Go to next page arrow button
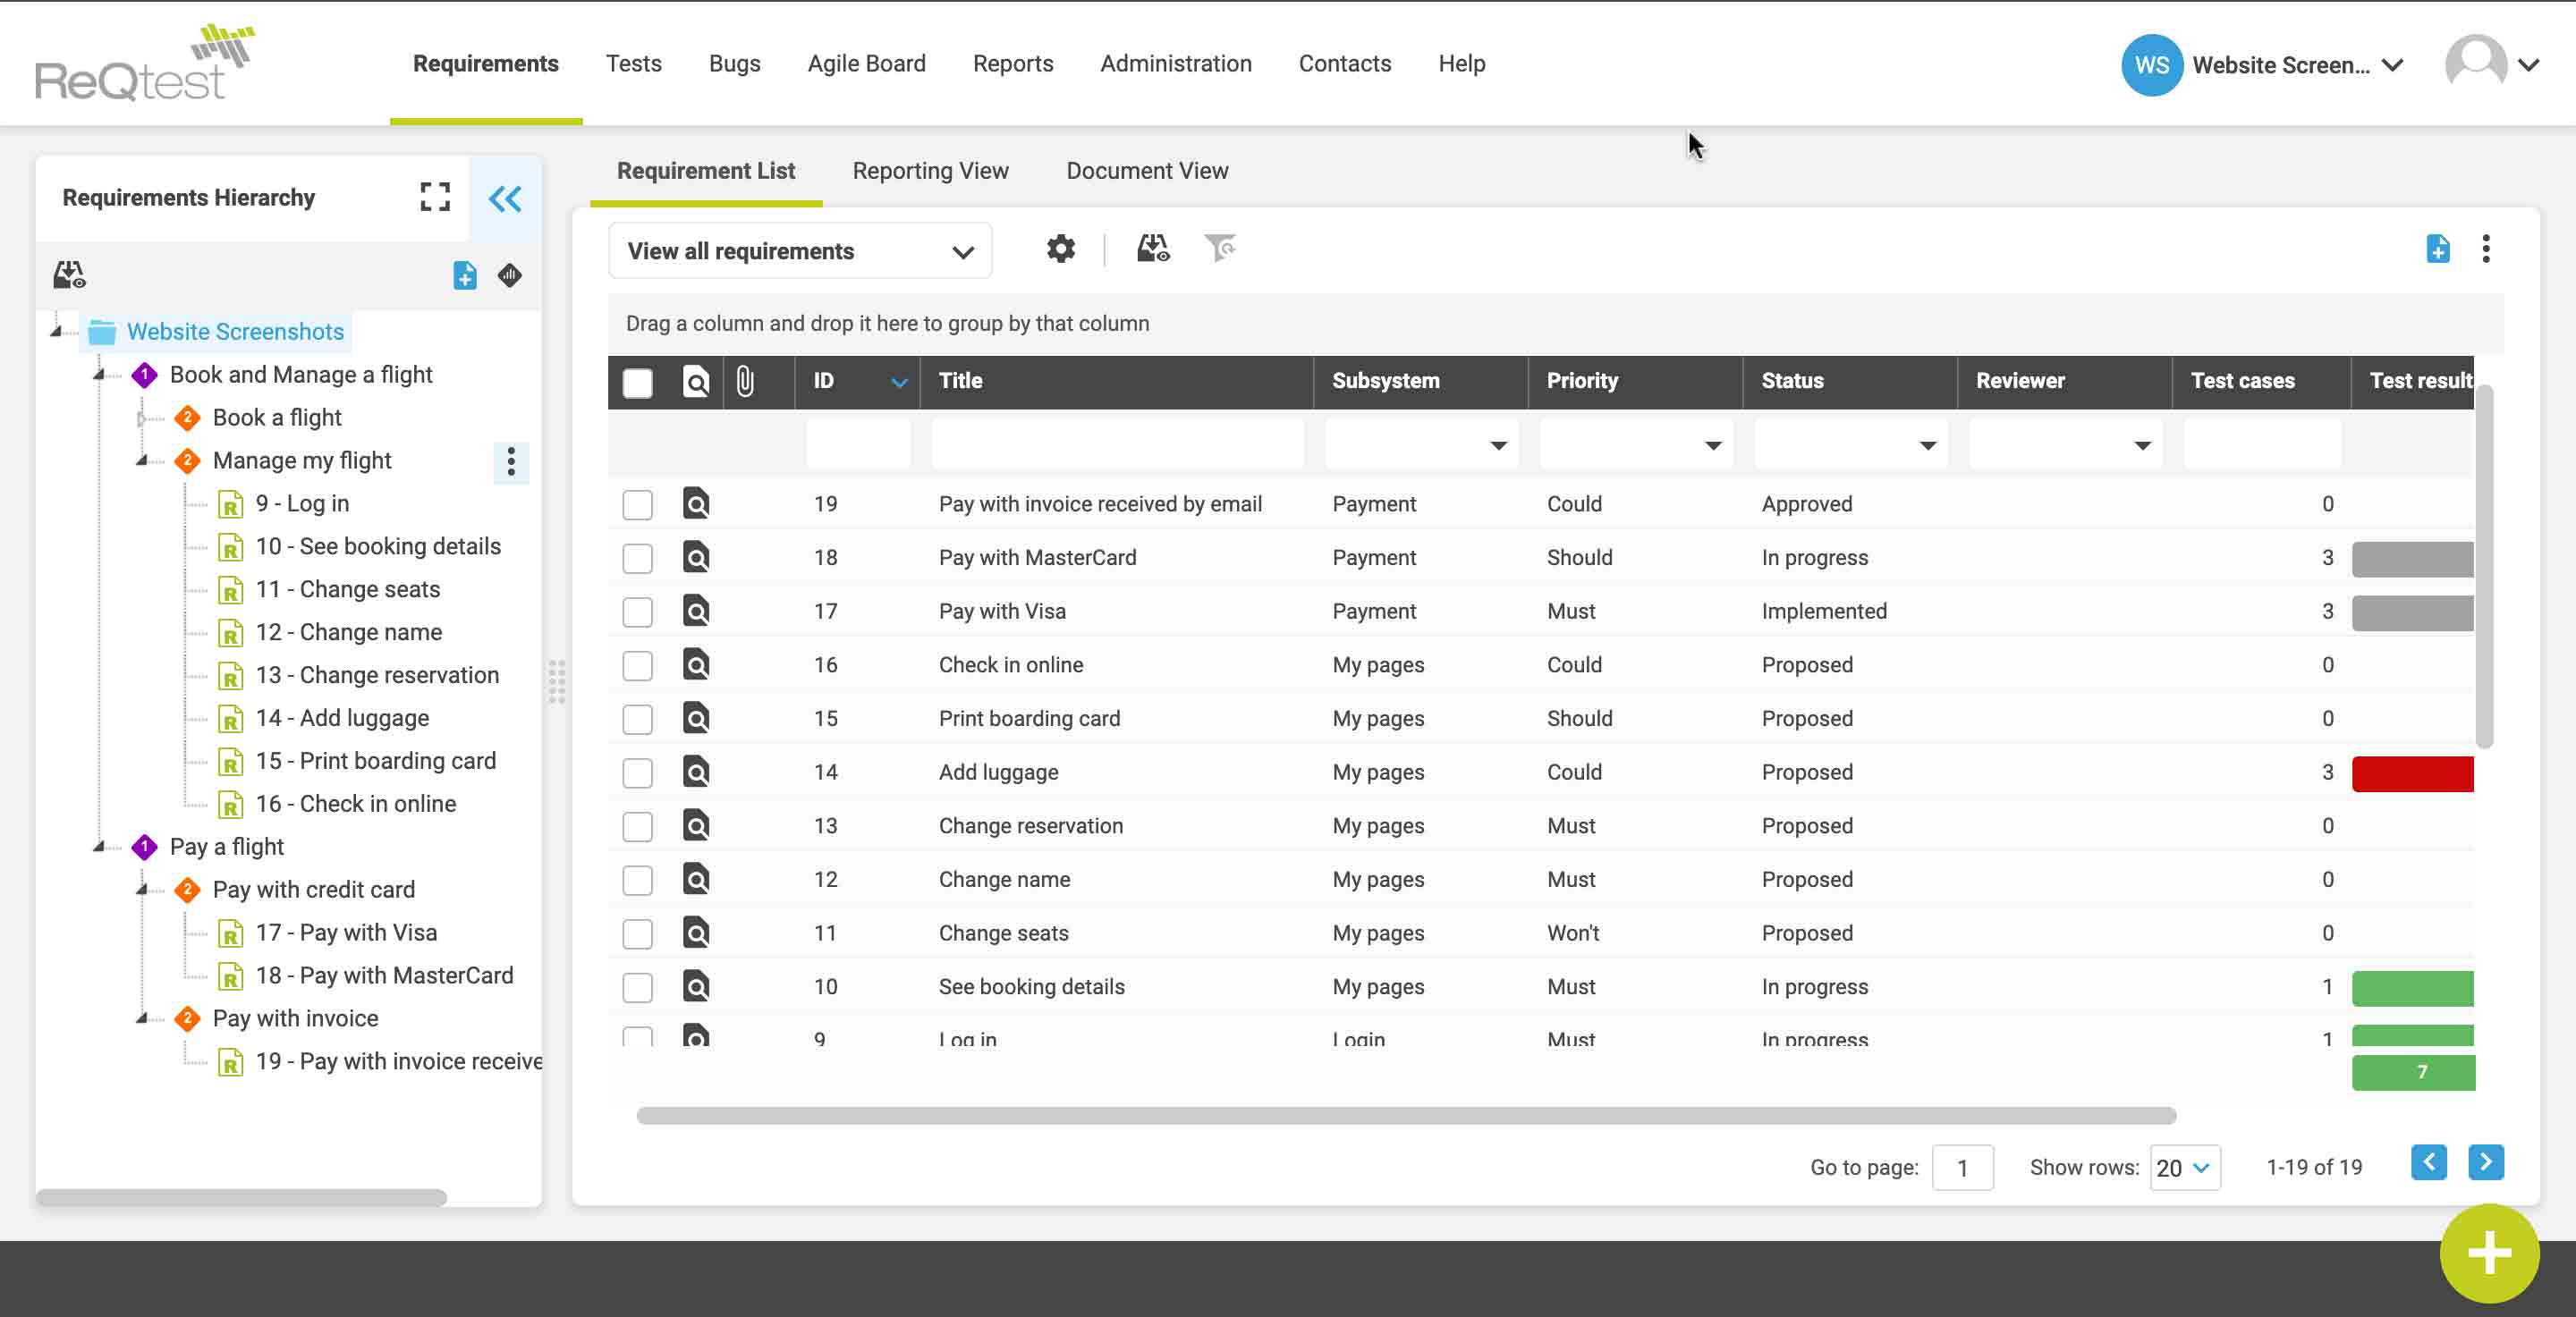Viewport: 2576px width, 1317px height. (2486, 1163)
